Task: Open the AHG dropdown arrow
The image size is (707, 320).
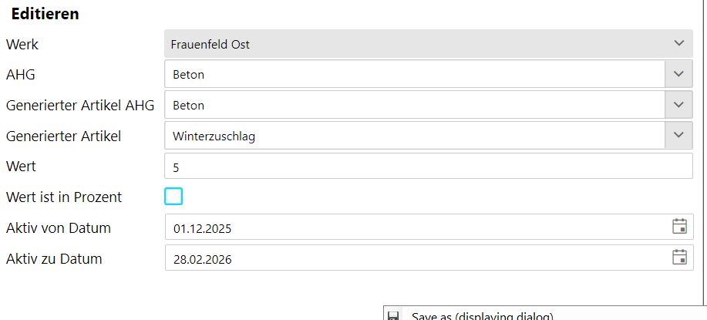Action: point(678,74)
